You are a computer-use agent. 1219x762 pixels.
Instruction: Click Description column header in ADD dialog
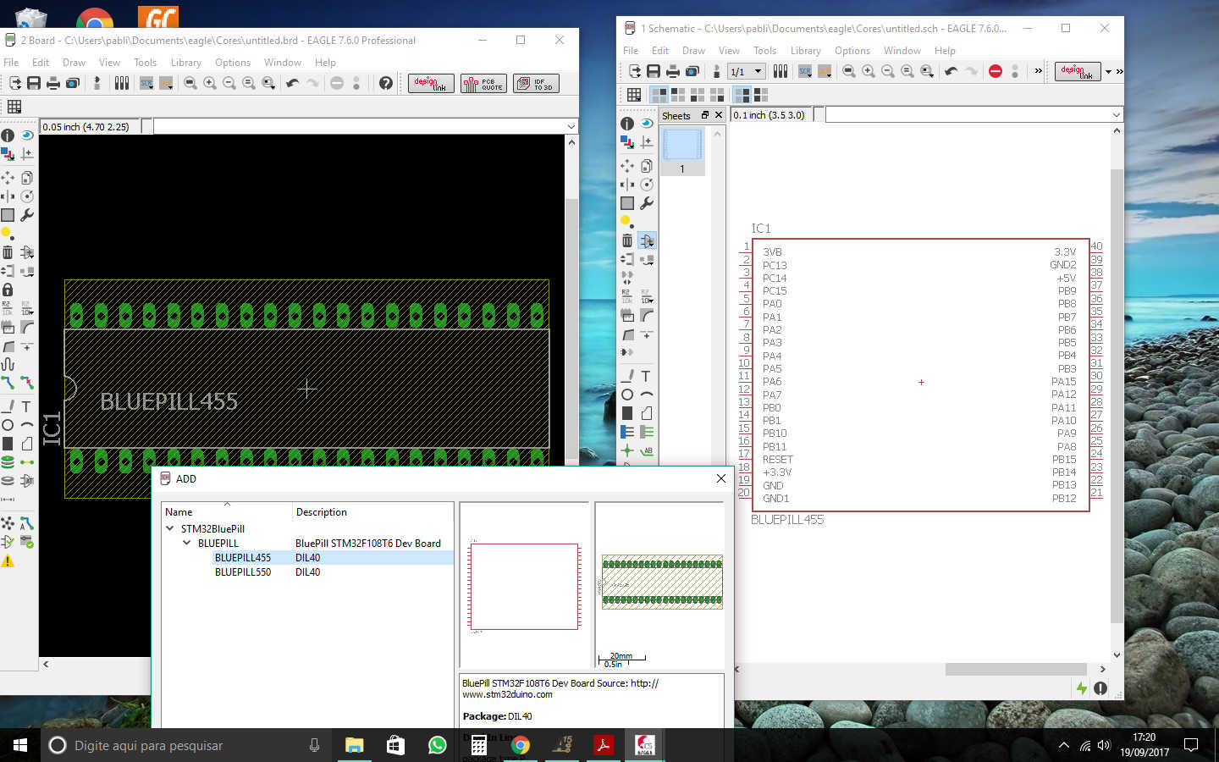point(372,511)
